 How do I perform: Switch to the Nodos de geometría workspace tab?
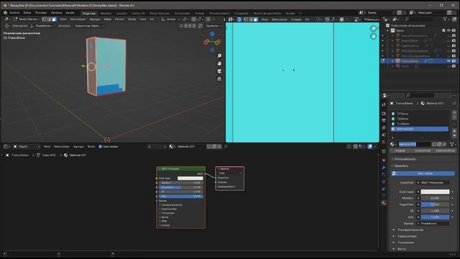pyautogui.click(x=267, y=13)
